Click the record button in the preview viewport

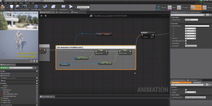31,61
